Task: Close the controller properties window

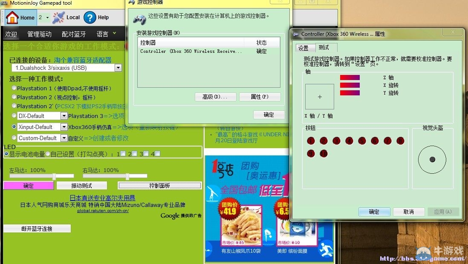Action: (x=453, y=32)
